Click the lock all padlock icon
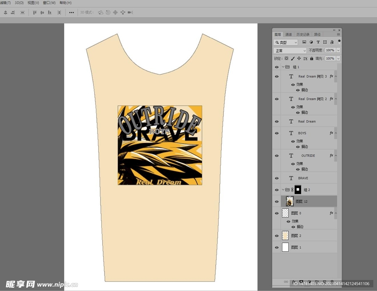The height and width of the screenshot is (291, 377). click(x=311, y=58)
